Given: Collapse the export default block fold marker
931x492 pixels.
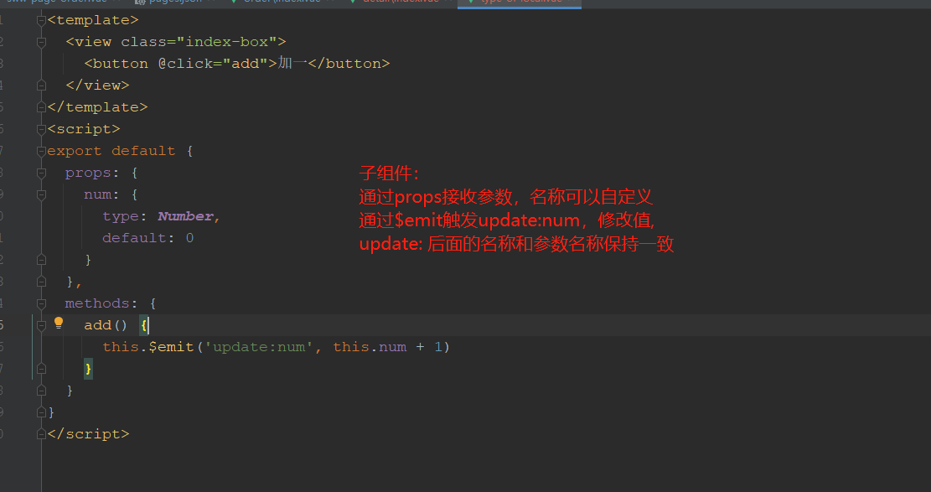Looking at the screenshot, I should click(41, 152).
